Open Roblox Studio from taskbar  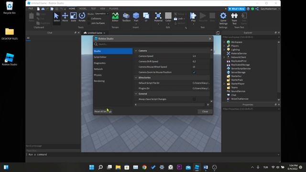coord(197,167)
